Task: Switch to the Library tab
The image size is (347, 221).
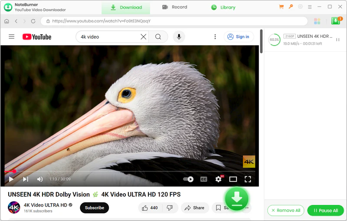Action: (x=223, y=7)
